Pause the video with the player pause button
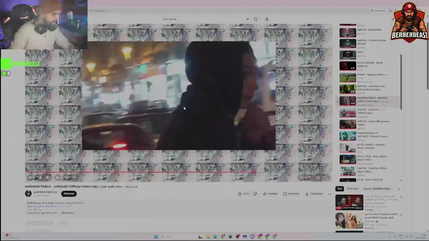 click(x=30, y=178)
